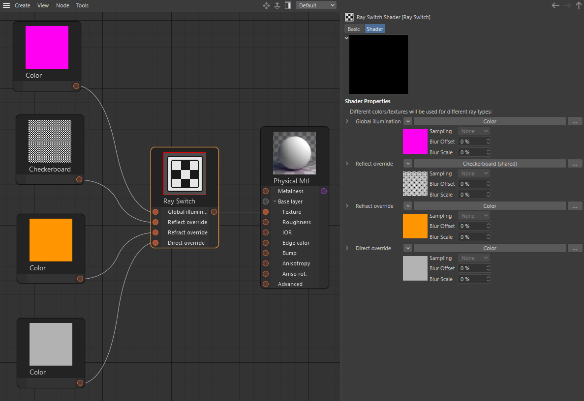Click the Ray Switch output port
This screenshot has width=584, height=401.
(x=214, y=212)
